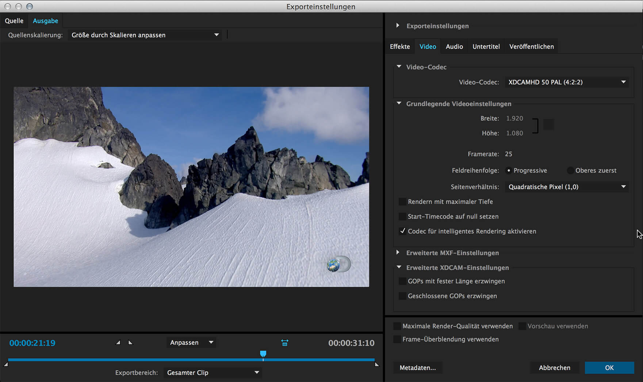Open the Untertitel tab
This screenshot has height=382, width=643.
click(x=486, y=46)
